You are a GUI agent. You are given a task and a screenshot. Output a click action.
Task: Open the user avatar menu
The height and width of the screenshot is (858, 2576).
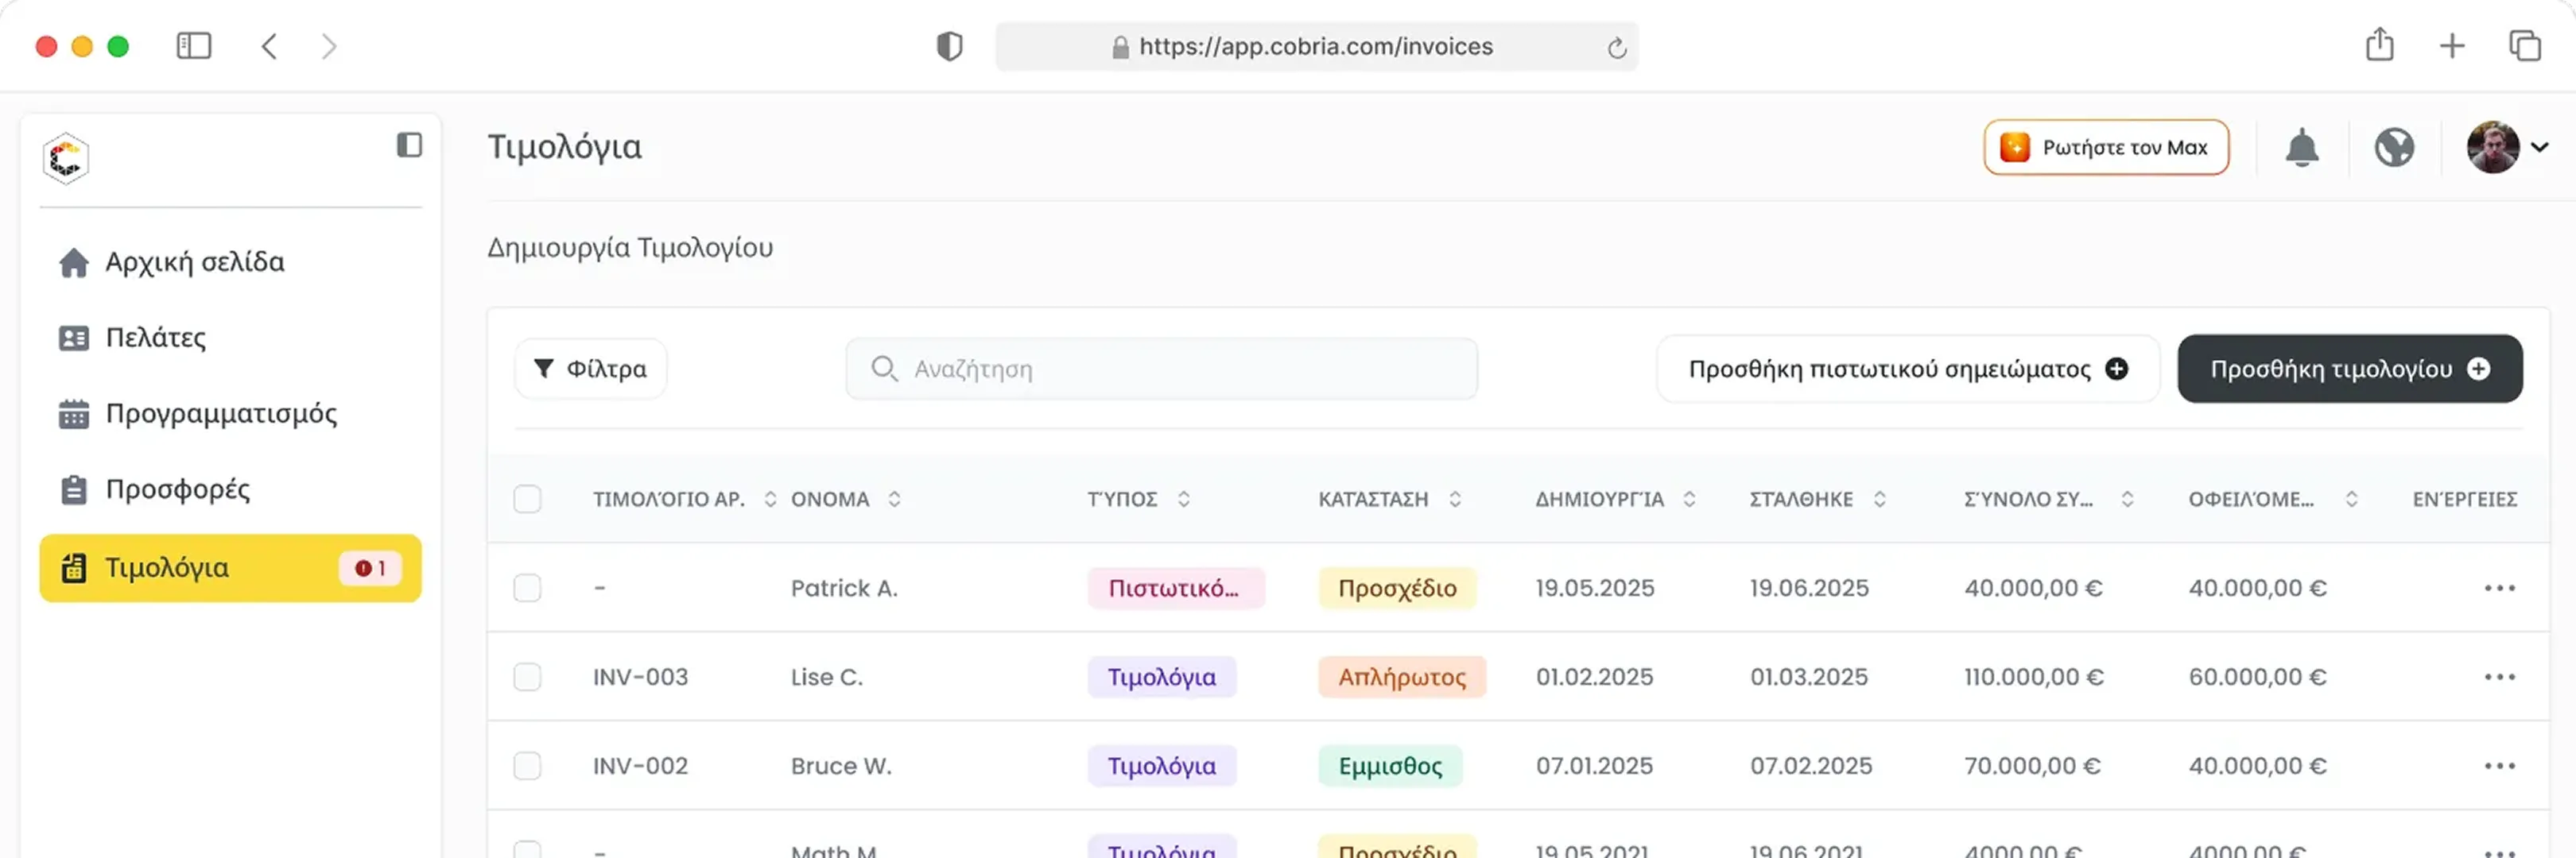[2506, 148]
